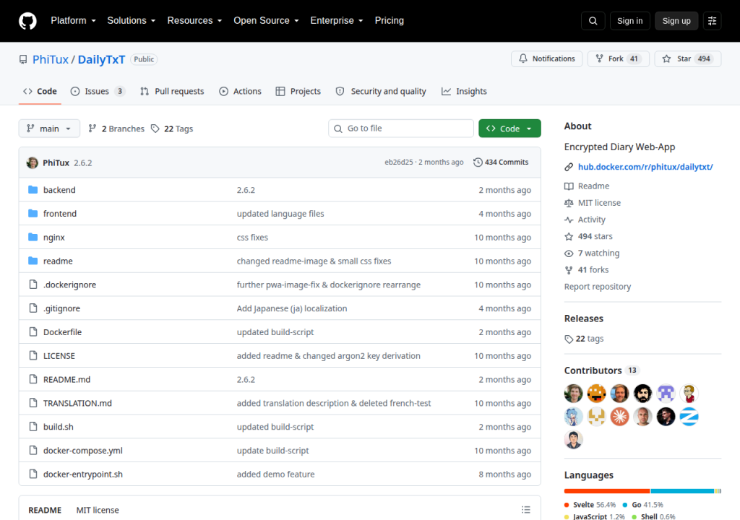
Task: Click the Sign up button
Action: [x=676, y=21]
